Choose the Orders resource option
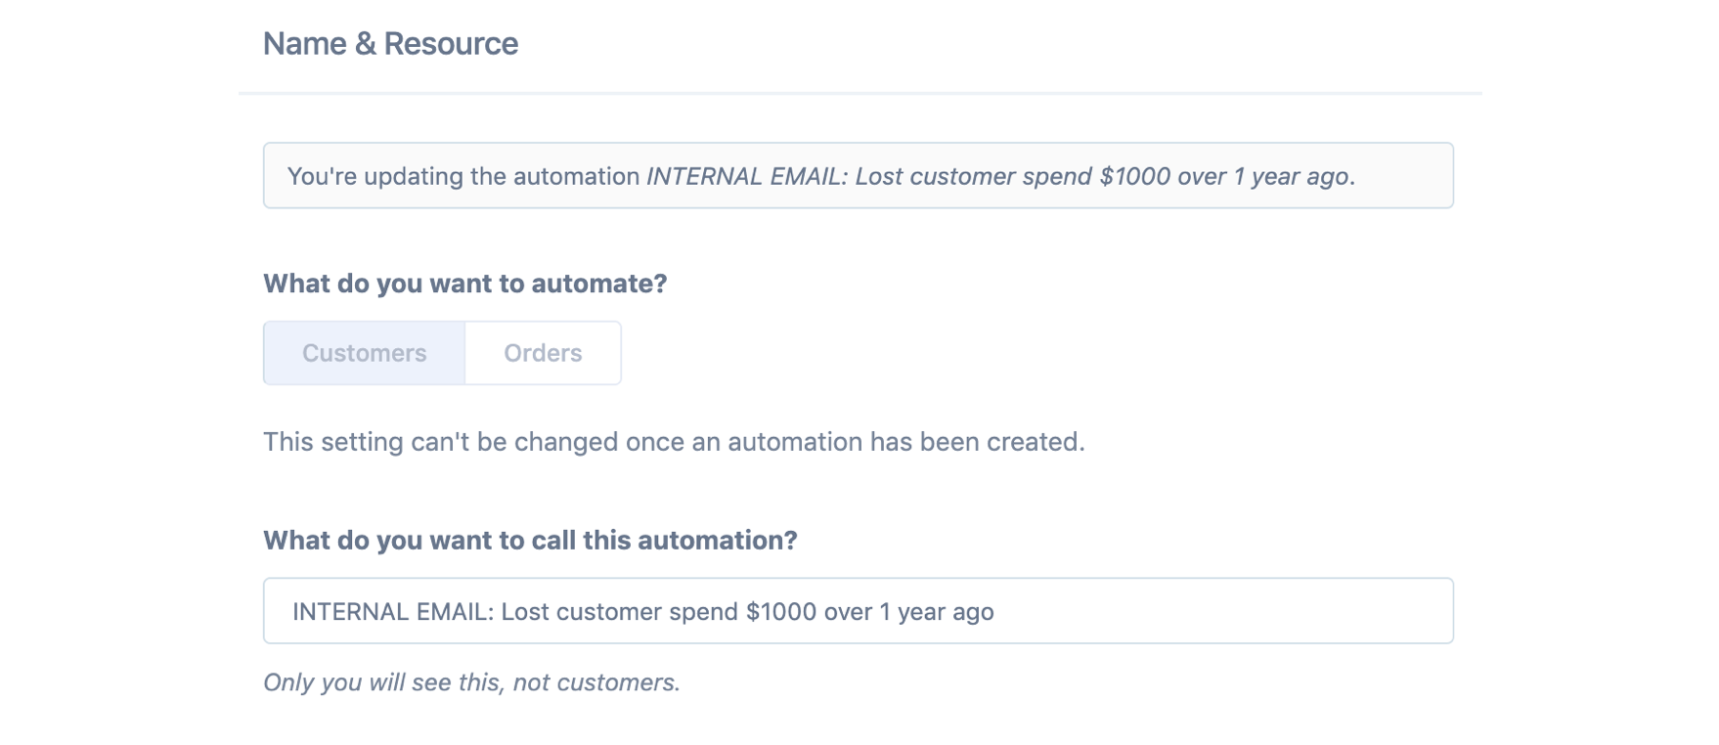The image size is (1719, 745). click(543, 353)
